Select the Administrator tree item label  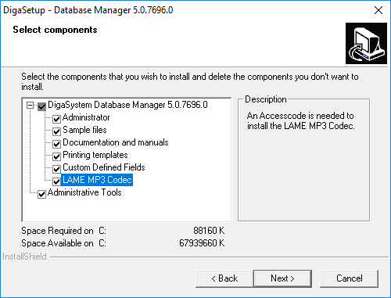pyautogui.click(x=86, y=117)
